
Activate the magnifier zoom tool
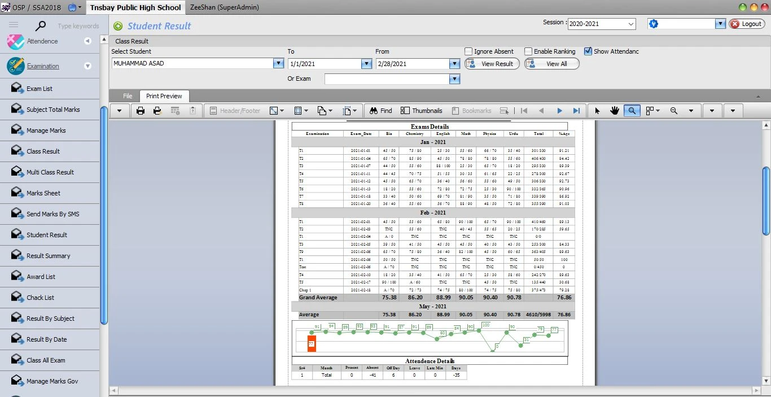pyautogui.click(x=632, y=111)
